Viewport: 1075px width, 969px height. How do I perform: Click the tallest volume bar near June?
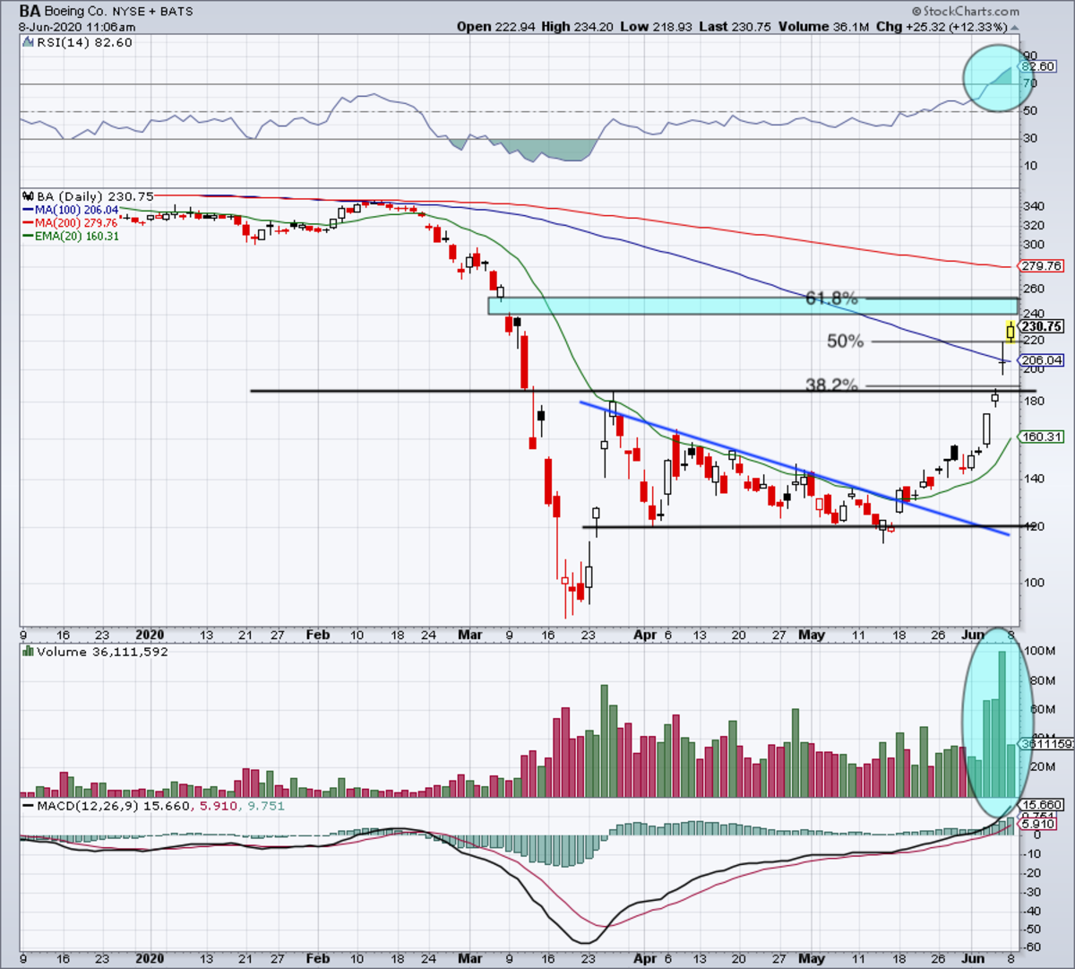click(1002, 724)
